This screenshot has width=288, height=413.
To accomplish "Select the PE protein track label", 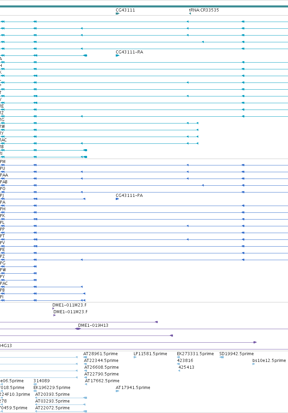I will click(x=2, y=250).
